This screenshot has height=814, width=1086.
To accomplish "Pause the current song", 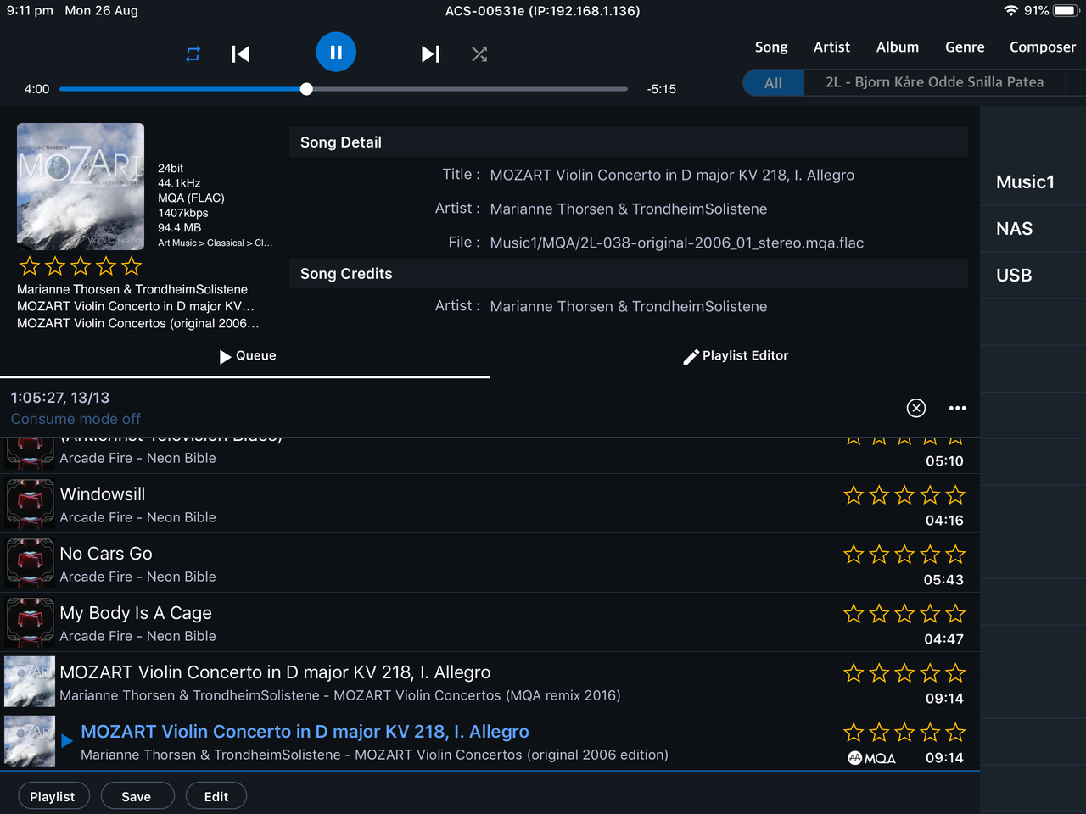I will tap(336, 53).
